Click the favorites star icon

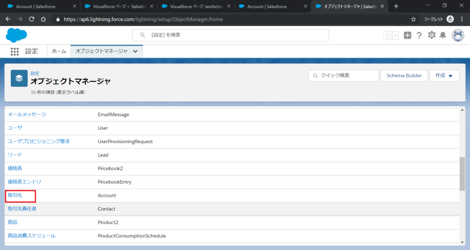387,35
